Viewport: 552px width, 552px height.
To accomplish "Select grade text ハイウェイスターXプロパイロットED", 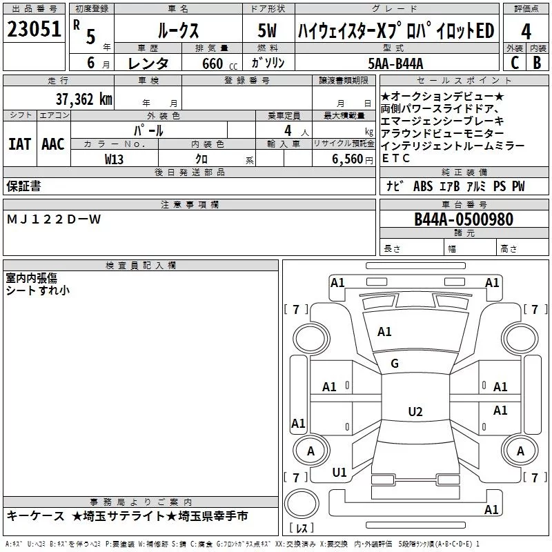I will tap(396, 30).
